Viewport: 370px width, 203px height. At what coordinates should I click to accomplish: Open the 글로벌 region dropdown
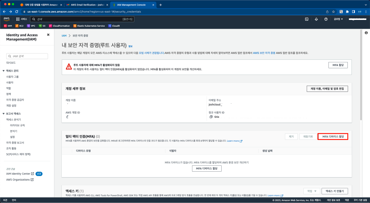click(x=338, y=19)
